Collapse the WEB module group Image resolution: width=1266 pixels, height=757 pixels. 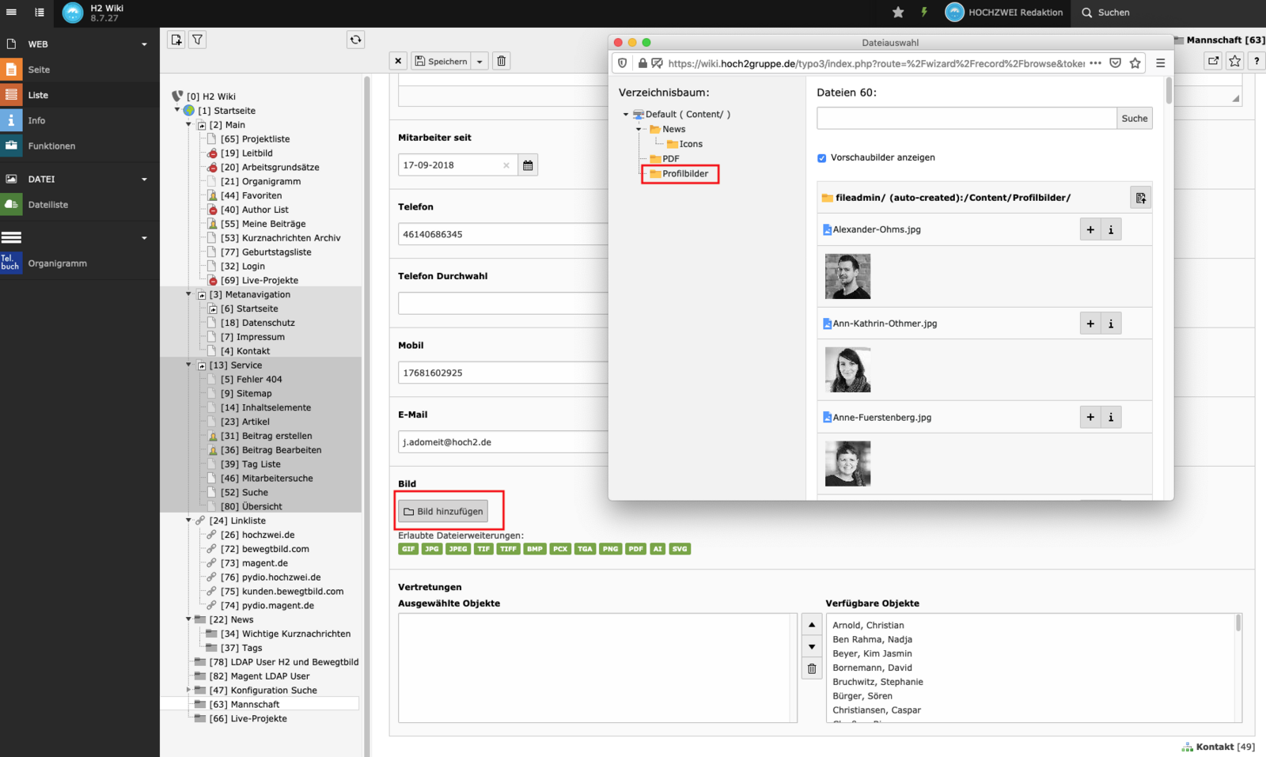tap(144, 44)
